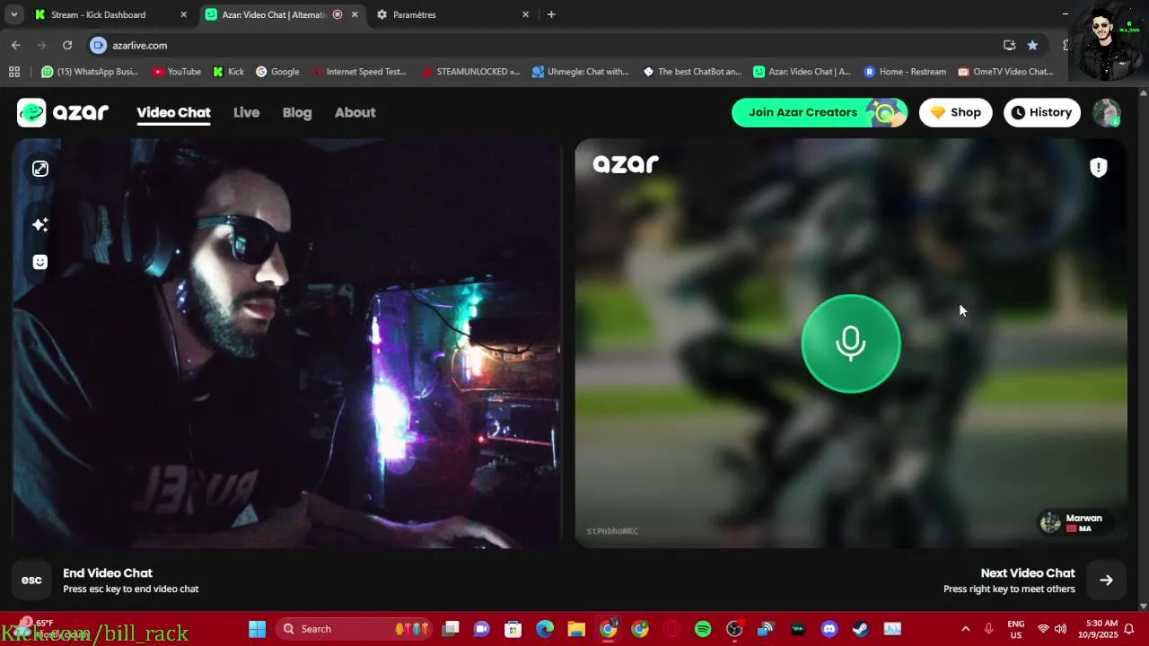Open a new browser tab
The width and height of the screenshot is (1149, 646).
551,14
